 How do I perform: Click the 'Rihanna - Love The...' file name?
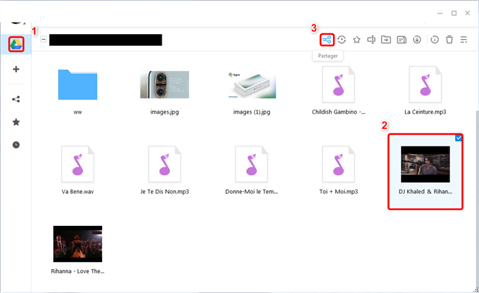pyautogui.click(x=77, y=271)
